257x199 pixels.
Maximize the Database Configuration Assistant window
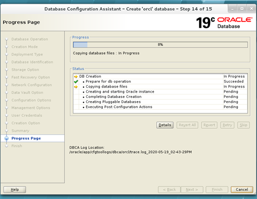pos(242,9)
